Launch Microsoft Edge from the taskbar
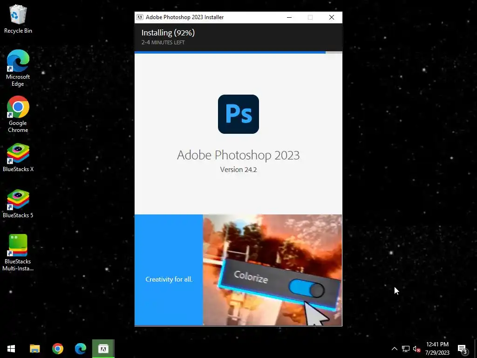The image size is (477, 358). [80, 349]
